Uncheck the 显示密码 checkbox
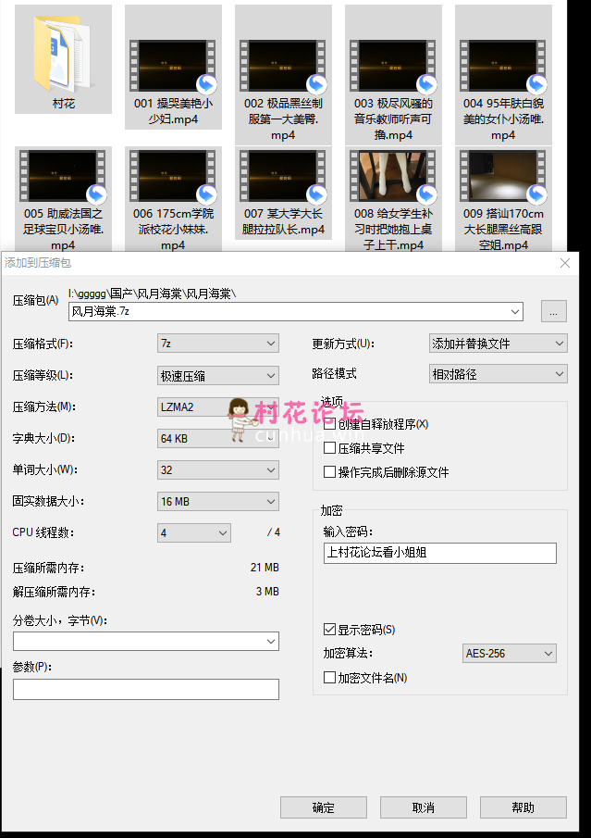This screenshot has height=838, width=591. tap(330, 630)
